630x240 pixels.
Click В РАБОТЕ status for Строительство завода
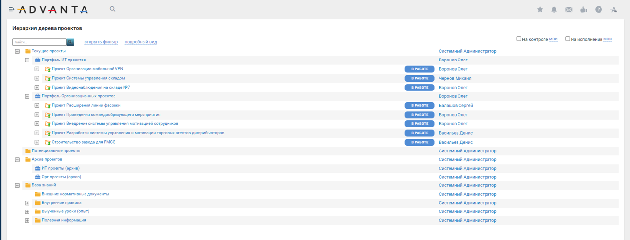[x=420, y=142]
